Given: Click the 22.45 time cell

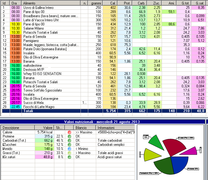Looking at the screenshot, I should coord(15,107).
